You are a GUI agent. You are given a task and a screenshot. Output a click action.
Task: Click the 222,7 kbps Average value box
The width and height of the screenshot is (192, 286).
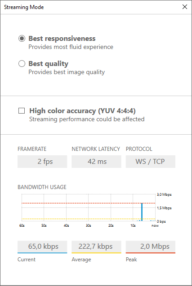coord(96,246)
